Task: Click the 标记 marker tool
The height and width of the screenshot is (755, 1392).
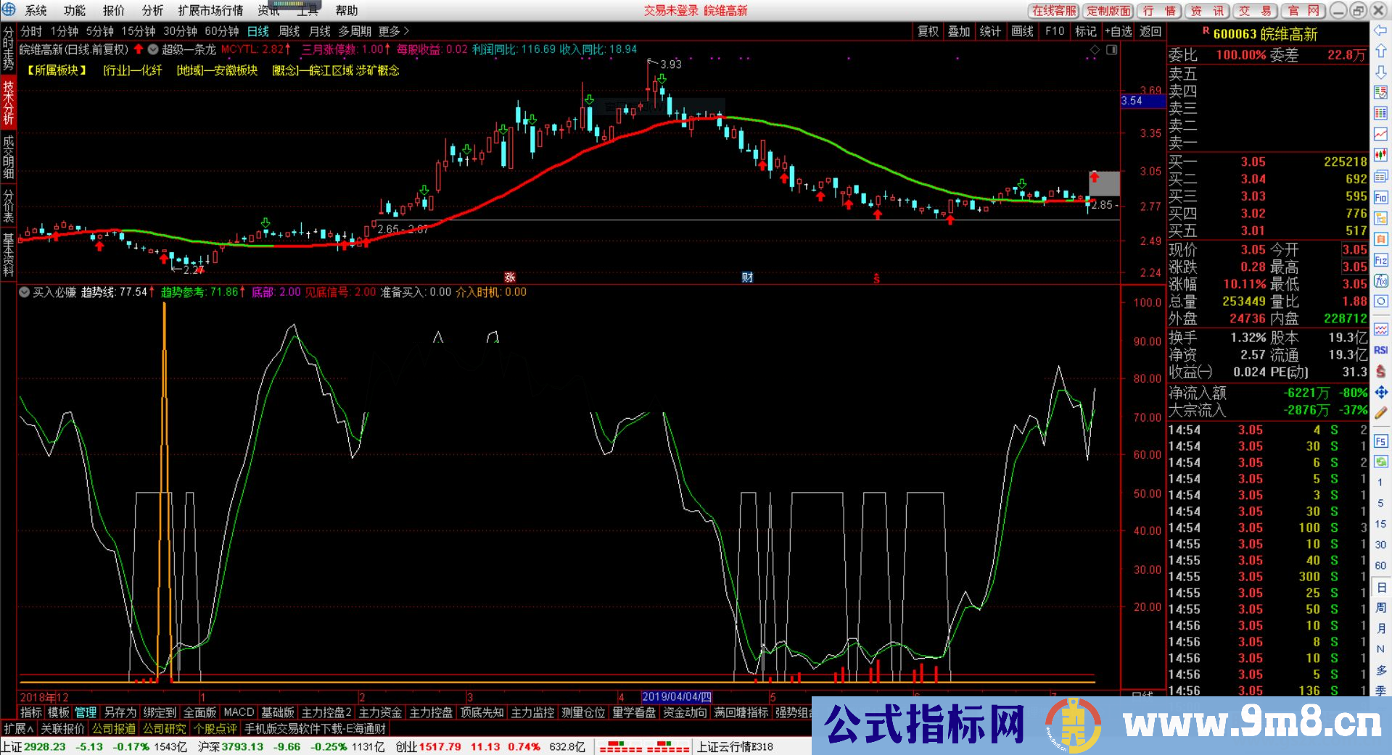Action: [x=1086, y=32]
